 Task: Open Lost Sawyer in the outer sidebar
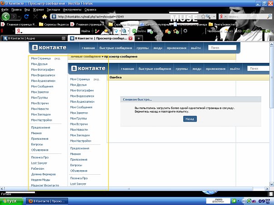pyautogui.click(x=39, y=163)
